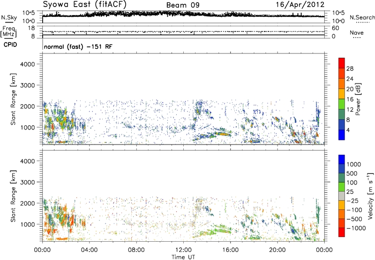Viewport: 375px width, 260px height.
Task: Click the '60' Nave axis tick label
Action: (335, 28)
